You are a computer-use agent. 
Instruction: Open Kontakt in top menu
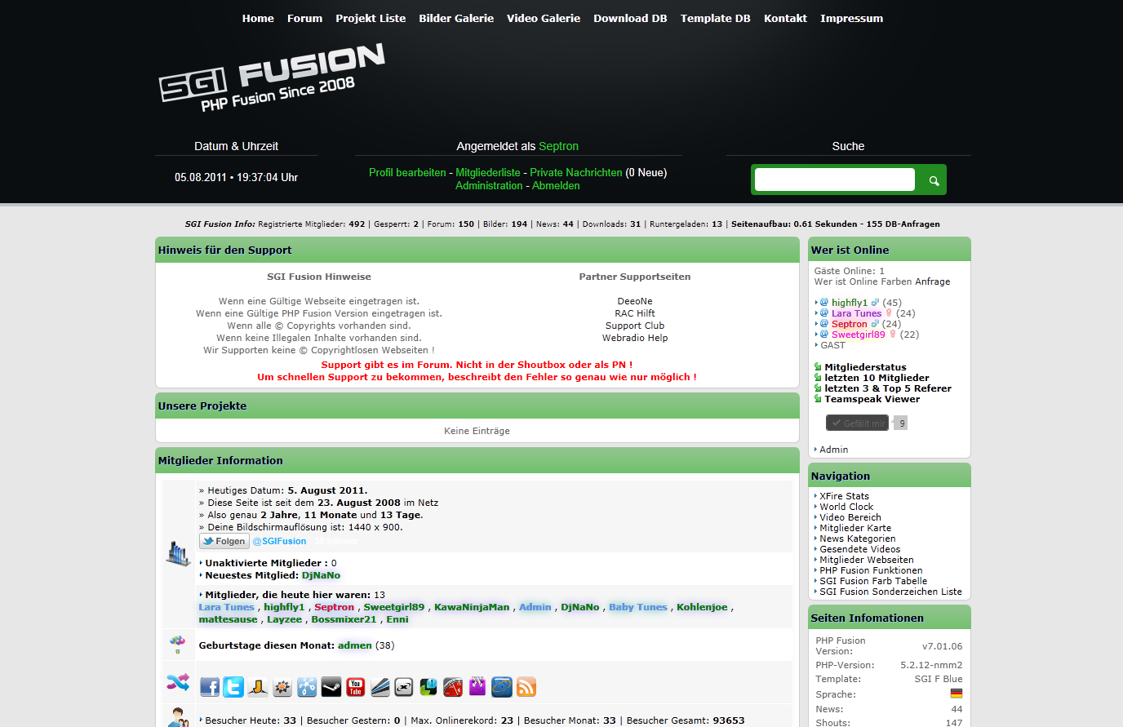click(x=785, y=18)
